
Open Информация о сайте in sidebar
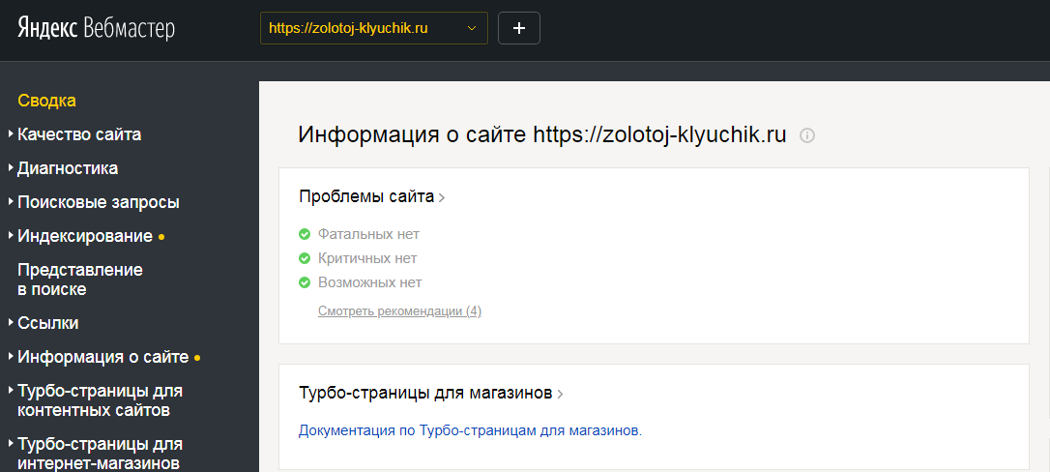click(102, 357)
